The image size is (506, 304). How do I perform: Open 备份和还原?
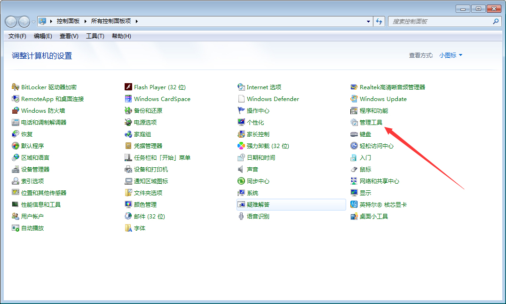(x=147, y=110)
